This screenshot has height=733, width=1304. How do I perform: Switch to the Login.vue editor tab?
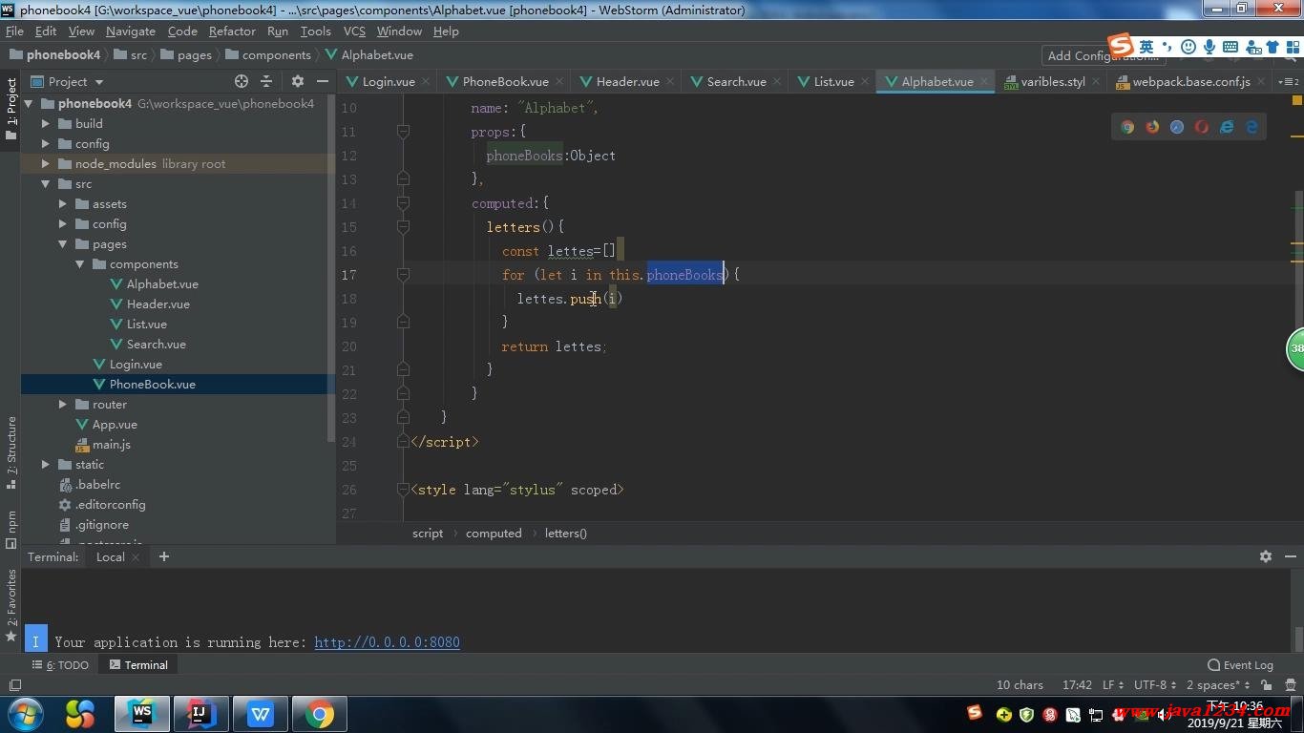389,81
